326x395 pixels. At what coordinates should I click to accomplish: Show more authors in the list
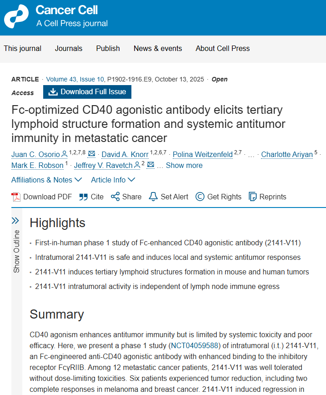pyautogui.click(x=184, y=165)
